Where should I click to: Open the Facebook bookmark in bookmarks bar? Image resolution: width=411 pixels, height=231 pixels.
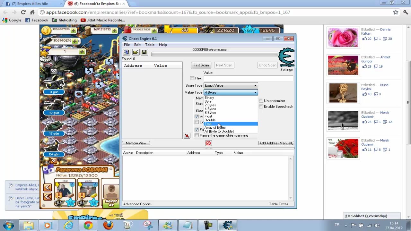pyautogui.click(x=37, y=20)
